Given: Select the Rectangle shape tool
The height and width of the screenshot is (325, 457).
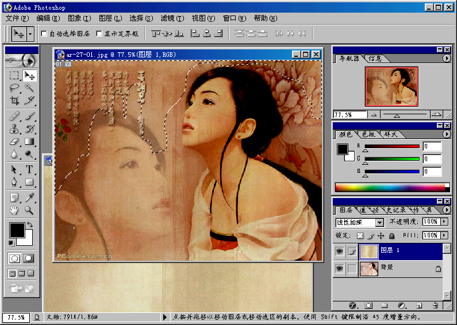Looking at the screenshot, I should (x=29, y=182).
